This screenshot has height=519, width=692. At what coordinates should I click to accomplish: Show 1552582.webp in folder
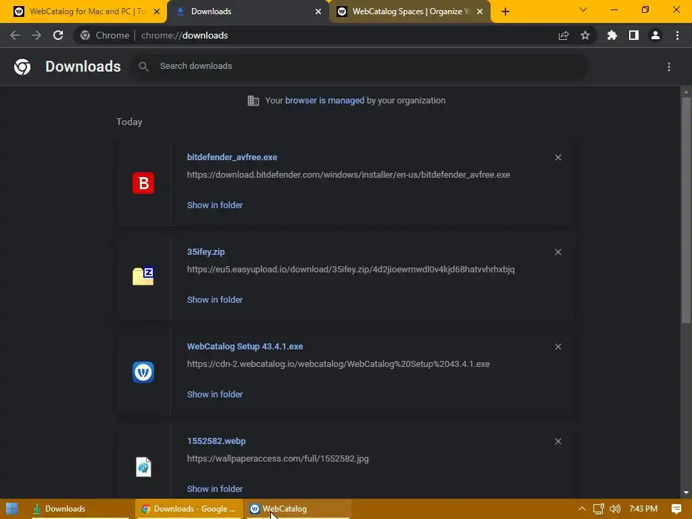215,489
